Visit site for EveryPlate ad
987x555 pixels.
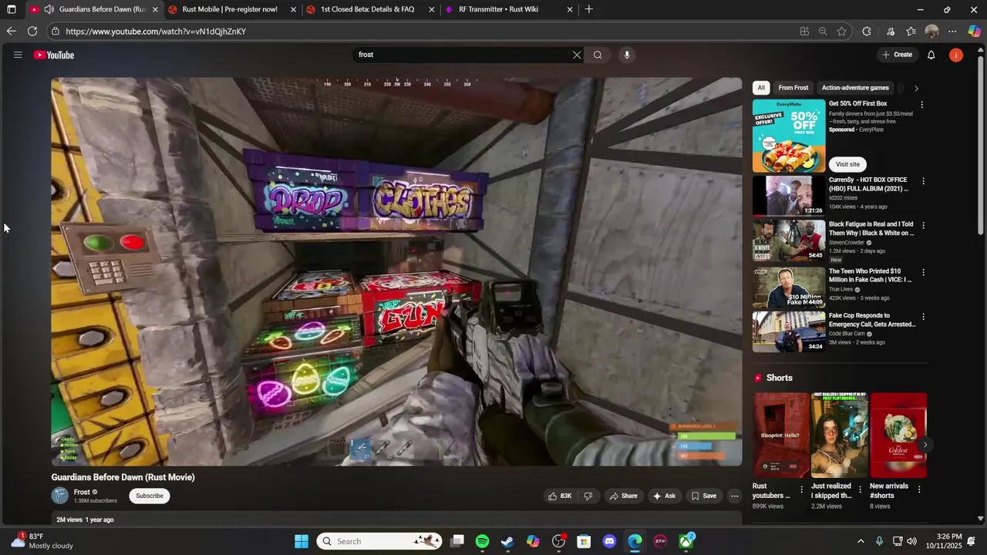(x=847, y=164)
